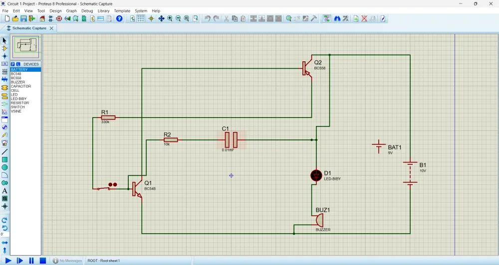Open the Bill of Materials dollar icon
This screenshot has height=265, width=499.
[92, 19]
